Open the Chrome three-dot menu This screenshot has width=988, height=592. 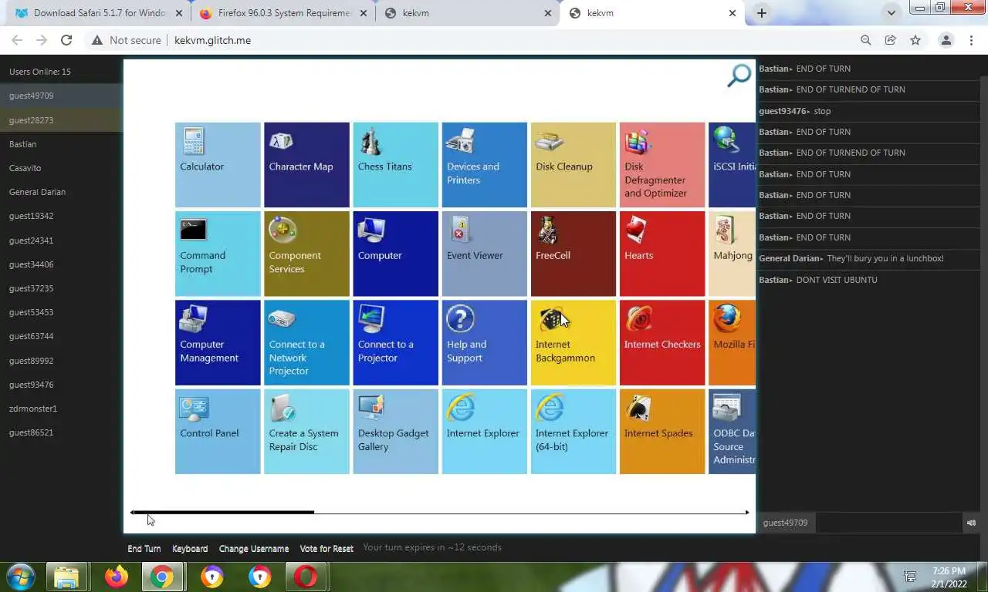(x=972, y=40)
